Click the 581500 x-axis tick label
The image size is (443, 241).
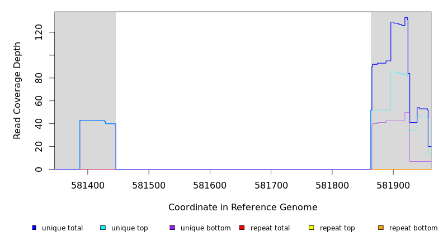[x=149, y=185]
